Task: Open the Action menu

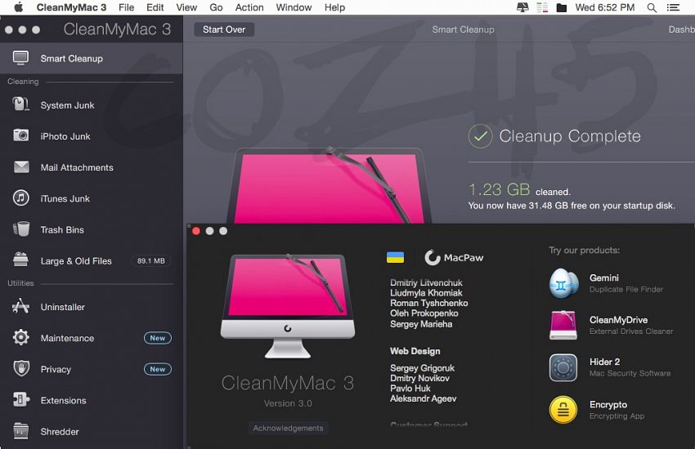Action: 249,7
